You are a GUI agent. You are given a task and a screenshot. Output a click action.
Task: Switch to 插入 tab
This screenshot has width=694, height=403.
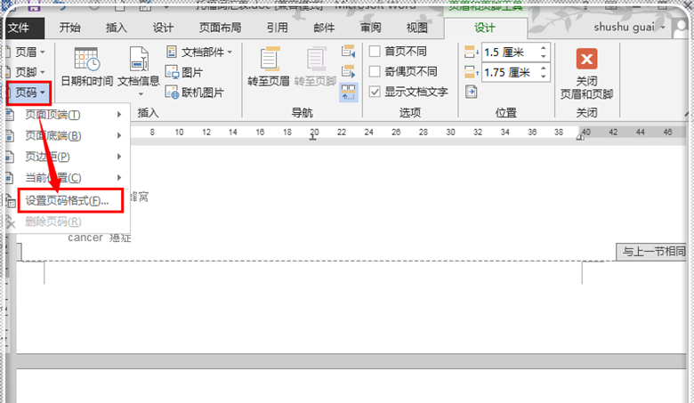coord(117,28)
